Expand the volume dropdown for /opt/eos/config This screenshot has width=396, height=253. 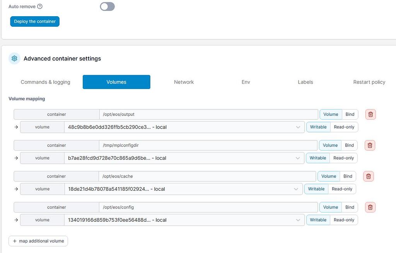[x=298, y=220]
